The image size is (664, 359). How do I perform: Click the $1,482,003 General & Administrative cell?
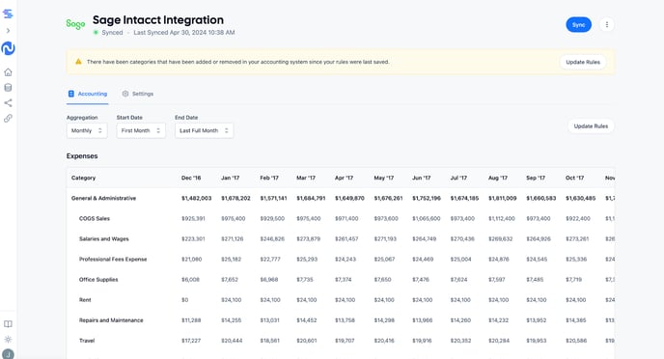(x=197, y=198)
